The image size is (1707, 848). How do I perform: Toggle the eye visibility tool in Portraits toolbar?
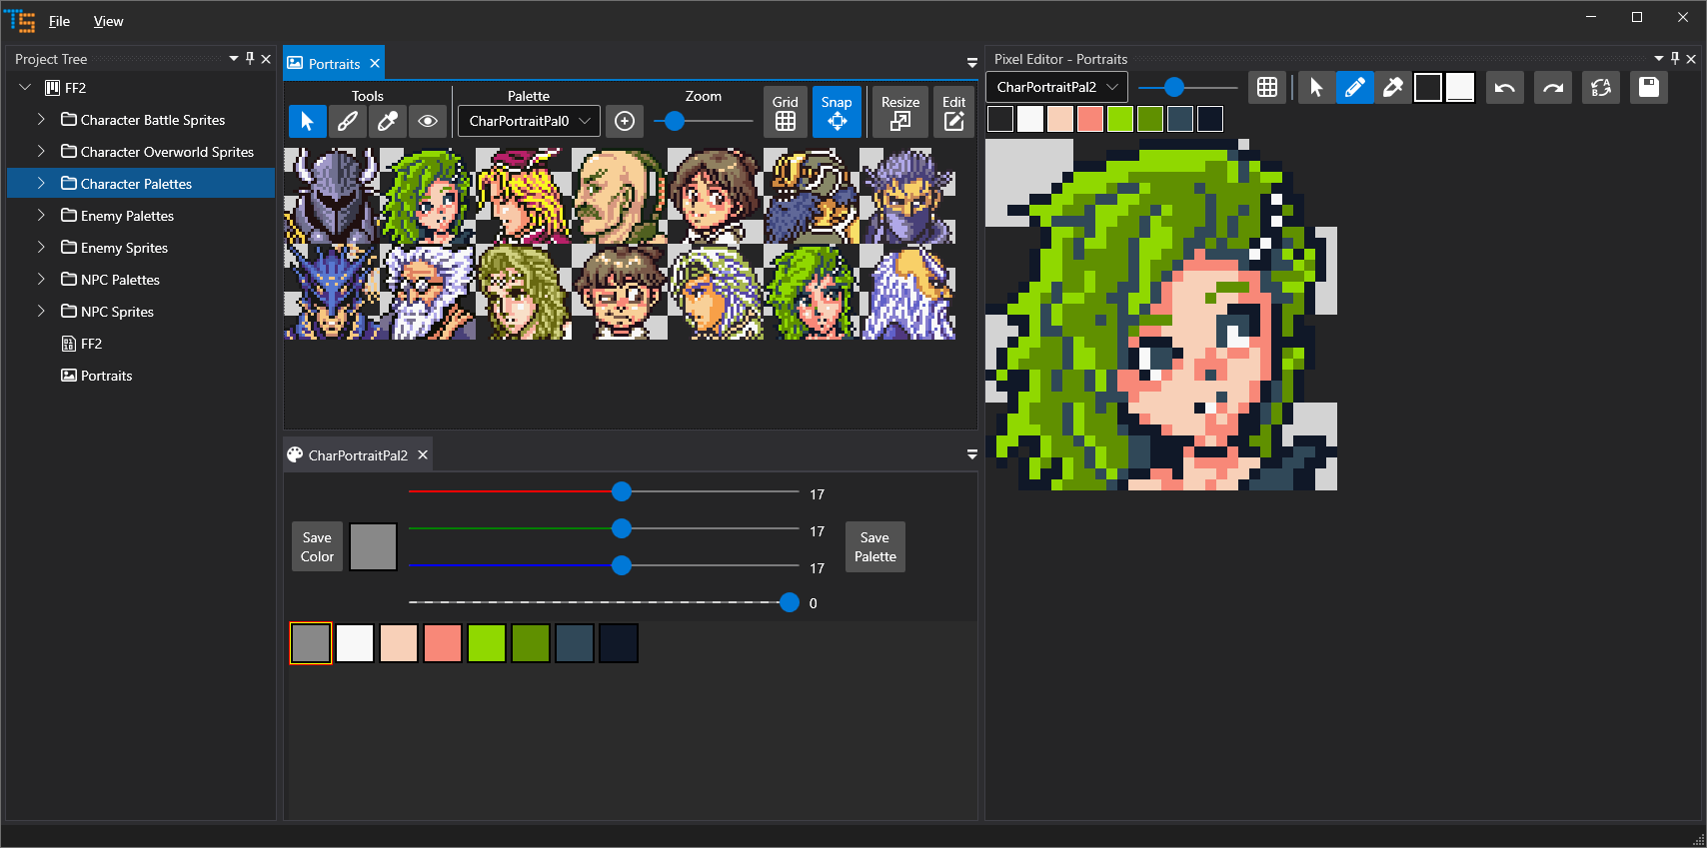[x=428, y=121]
